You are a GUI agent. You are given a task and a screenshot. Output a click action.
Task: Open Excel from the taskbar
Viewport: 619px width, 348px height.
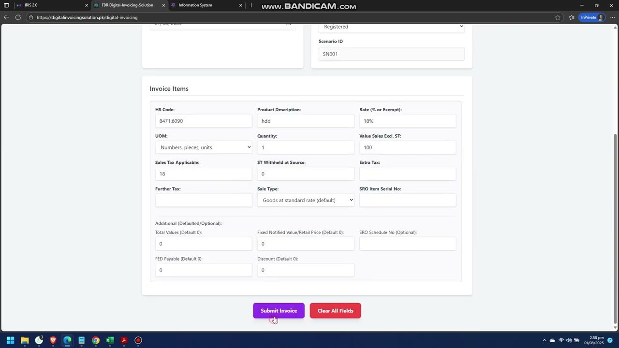tap(110, 340)
